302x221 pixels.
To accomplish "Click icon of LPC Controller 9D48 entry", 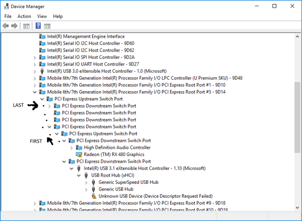I will pyautogui.click(x=42, y=78).
